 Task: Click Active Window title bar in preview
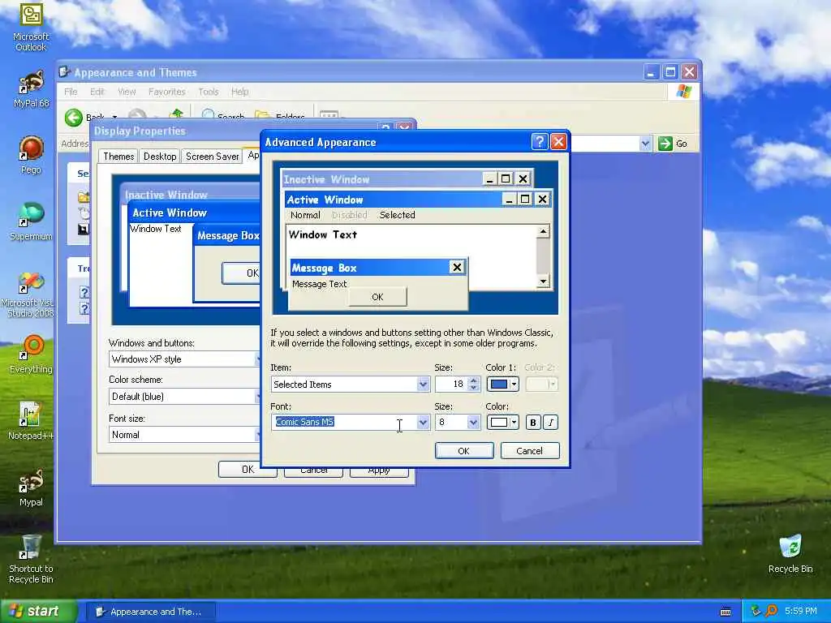tap(392, 200)
